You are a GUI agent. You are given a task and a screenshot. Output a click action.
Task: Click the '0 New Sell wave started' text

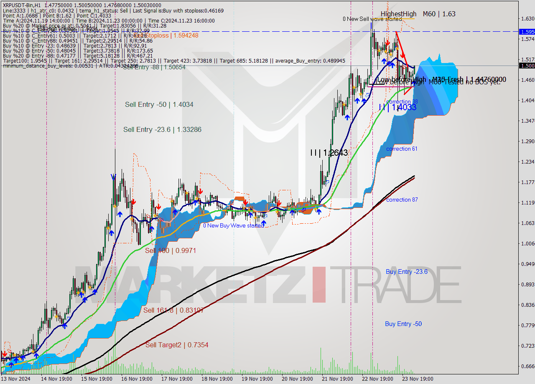tap(372, 19)
